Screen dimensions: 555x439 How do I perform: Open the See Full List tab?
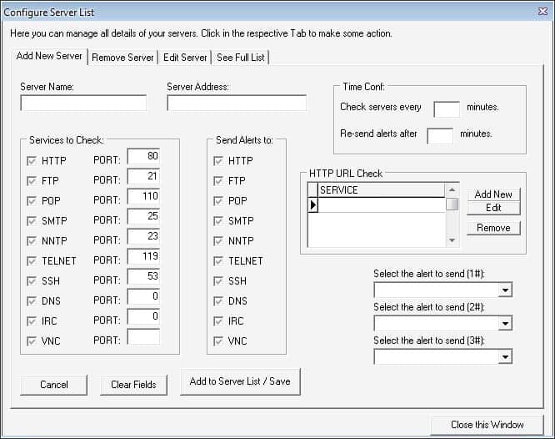(x=240, y=58)
